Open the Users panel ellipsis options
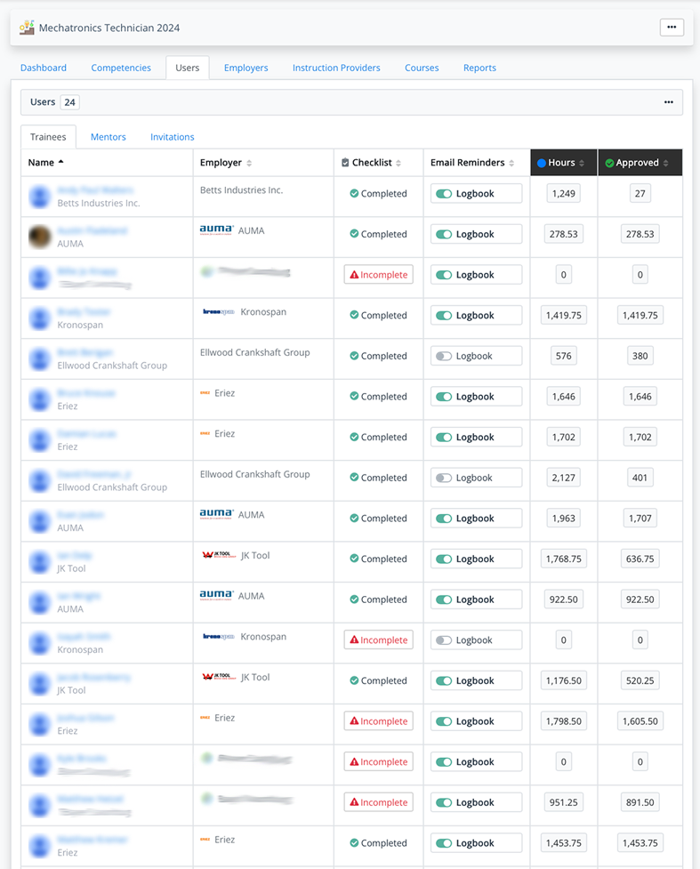 click(669, 102)
